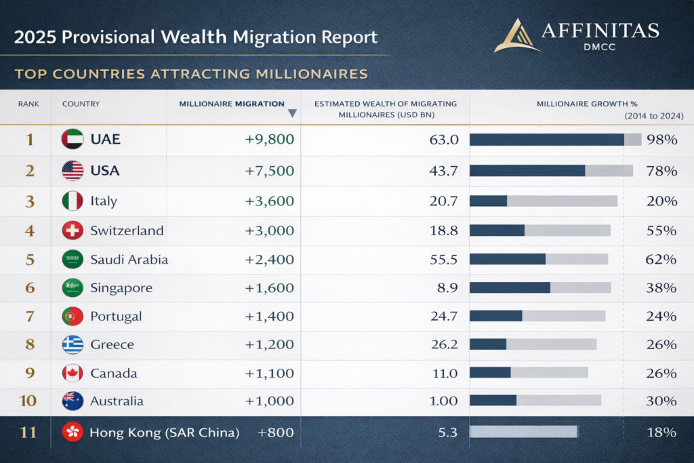Click the Switzerland flag icon
The height and width of the screenshot is (463, 694).
[73, 230]
